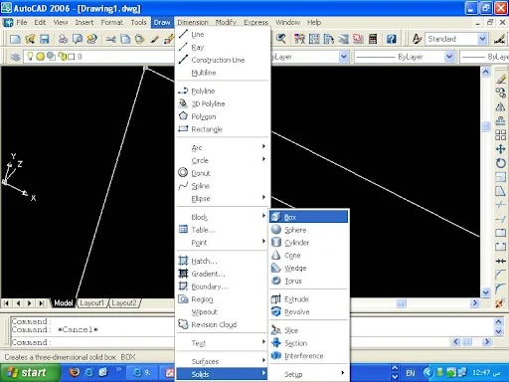This screenshot has height=382, width=509.
Task: Choose Torus from Solids submenu
Action: pyautogui.click(x=309, y=281)
